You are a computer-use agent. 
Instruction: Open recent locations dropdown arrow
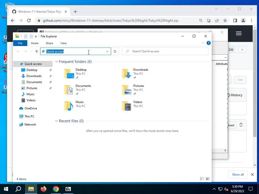click(31, 52)
